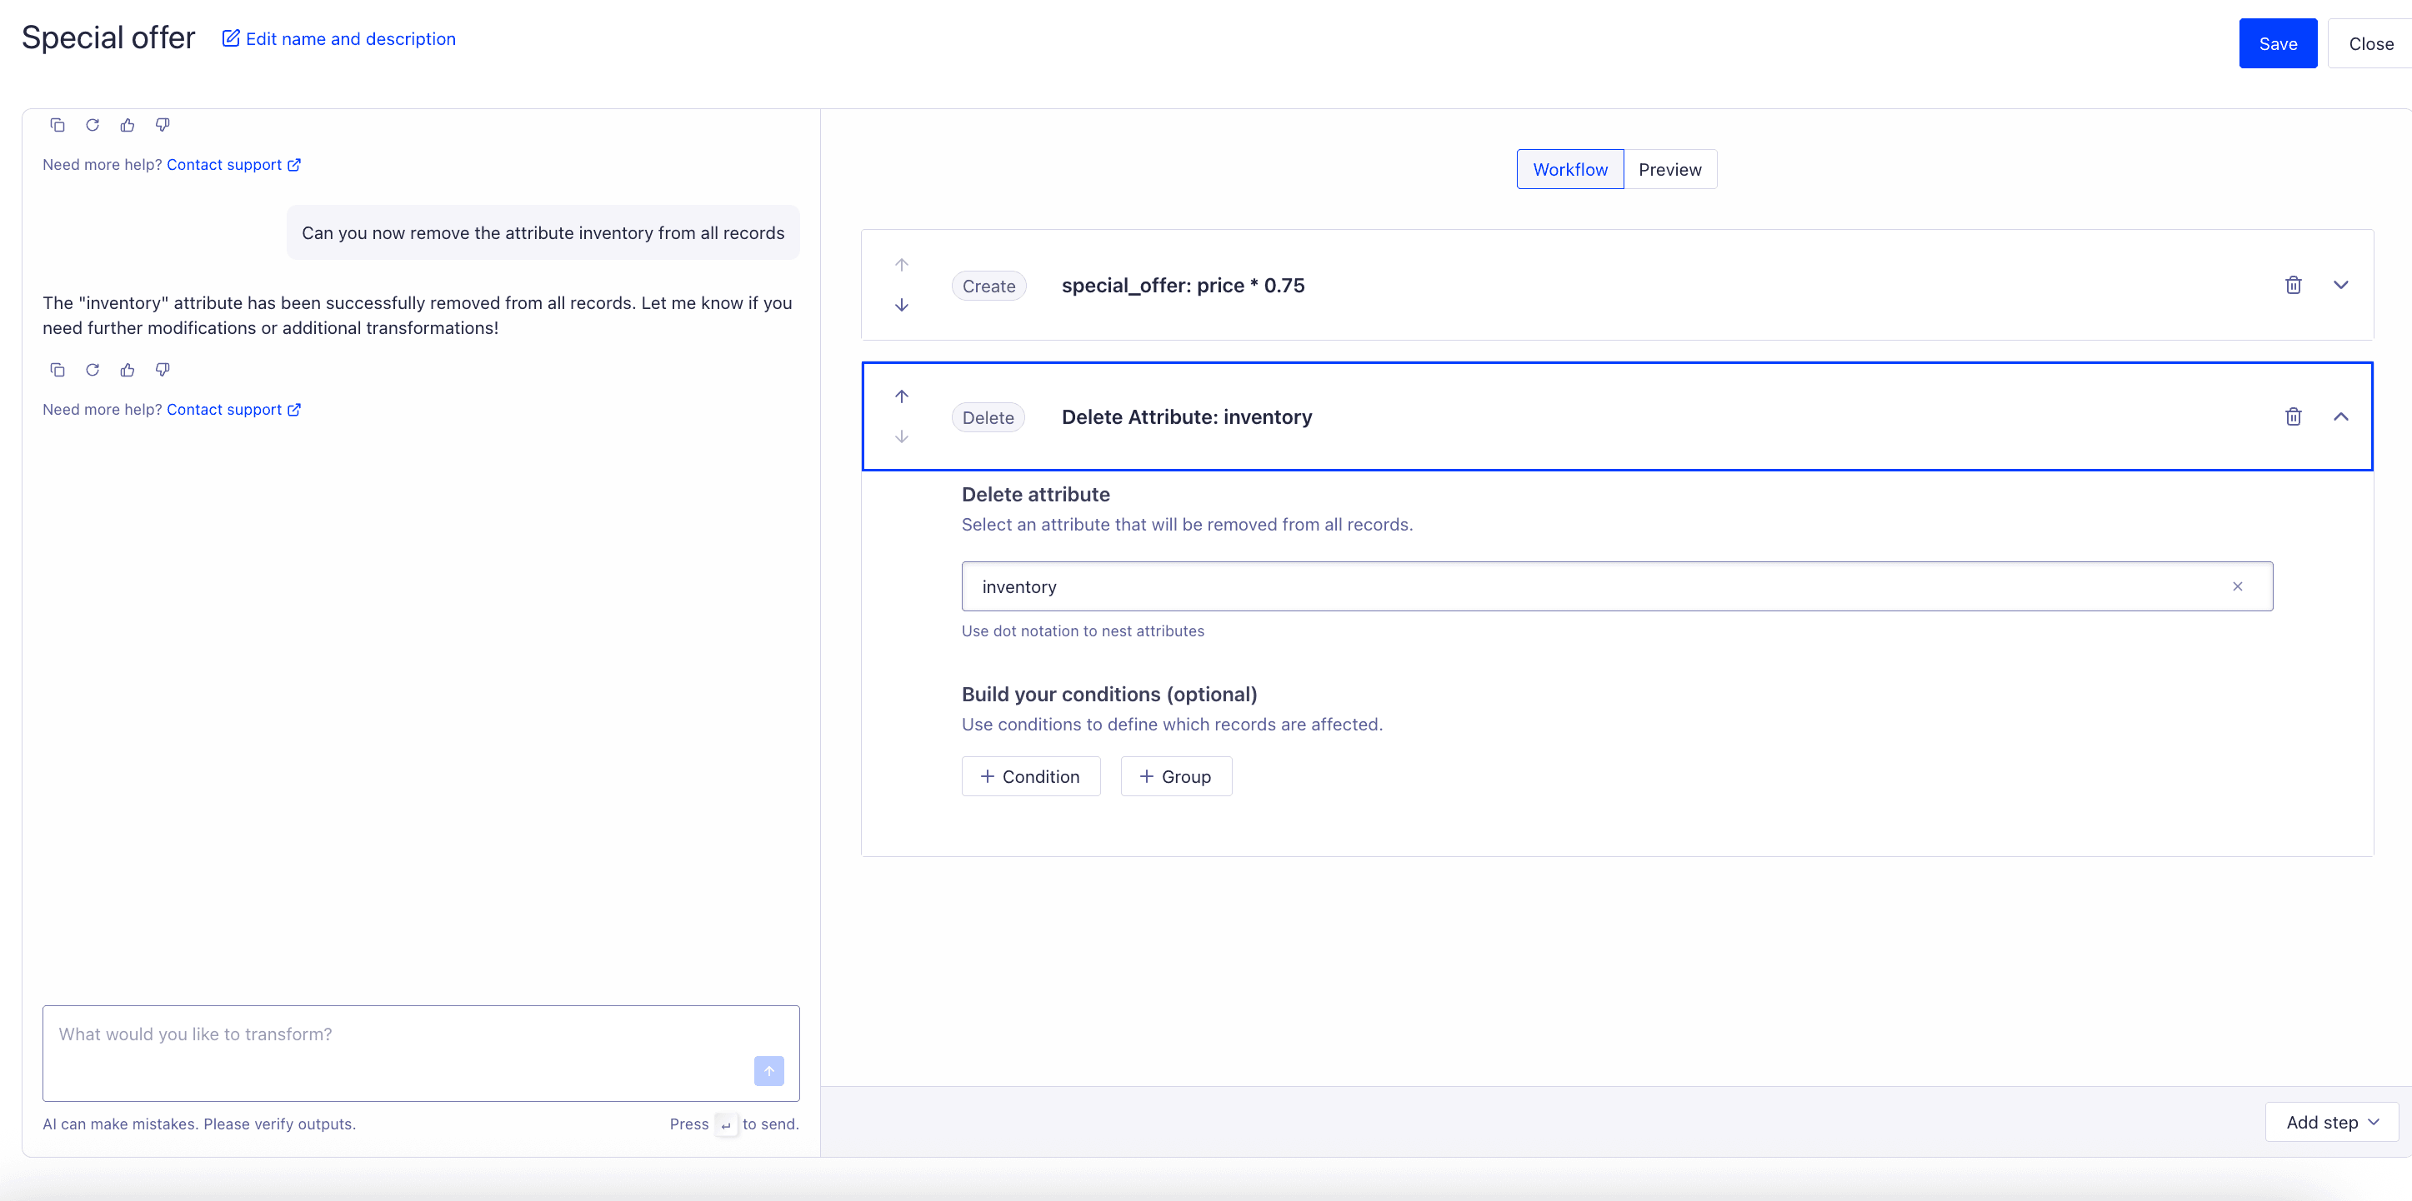Move the Delete Attribute step up
The image size is (2412, 1201).
(901, 395)
